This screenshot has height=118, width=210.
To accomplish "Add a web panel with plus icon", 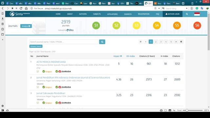I will [x=3, y=40].
